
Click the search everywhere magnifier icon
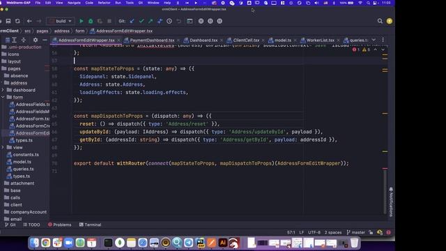pyautogui.click(x=380, y=21)
